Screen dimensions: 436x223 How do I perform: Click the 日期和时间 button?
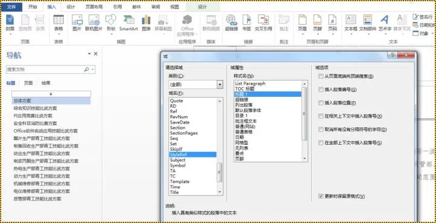click(423, 25)
